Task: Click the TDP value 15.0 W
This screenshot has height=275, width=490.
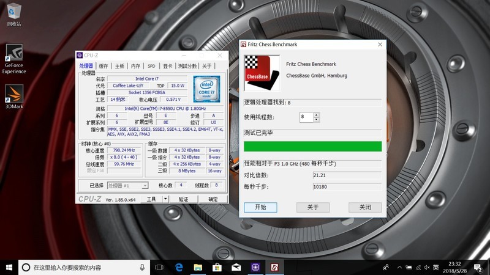Action: pyautogui.click(x=178, y=86)
